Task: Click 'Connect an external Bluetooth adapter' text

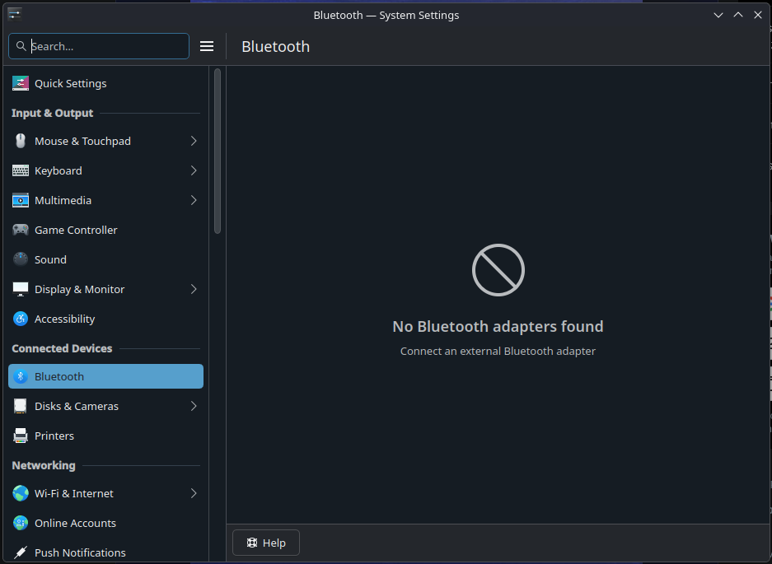Action: point(498,351)
